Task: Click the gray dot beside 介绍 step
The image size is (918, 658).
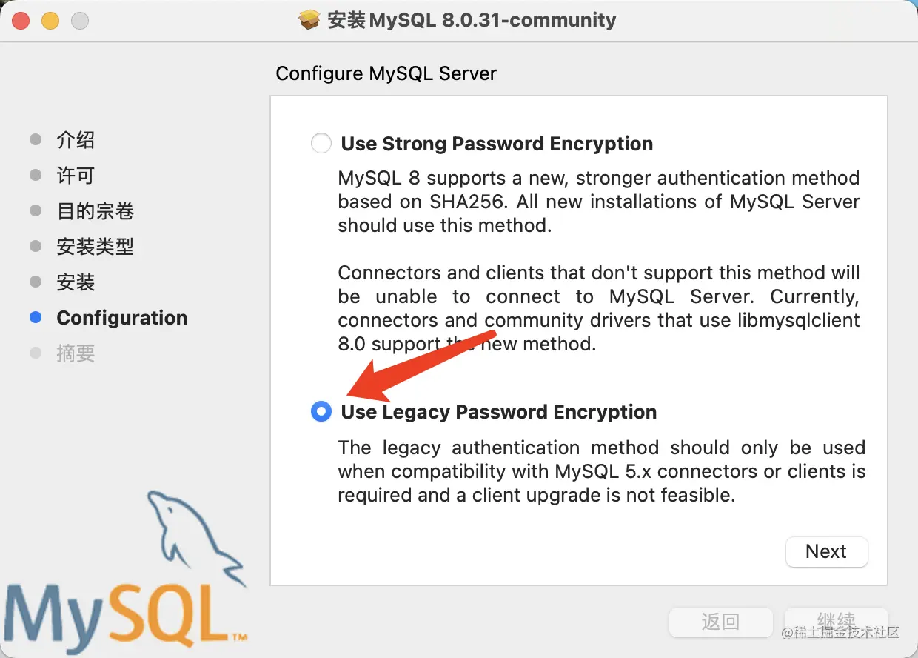Action: pyautogui.click(x=35, y=139)
